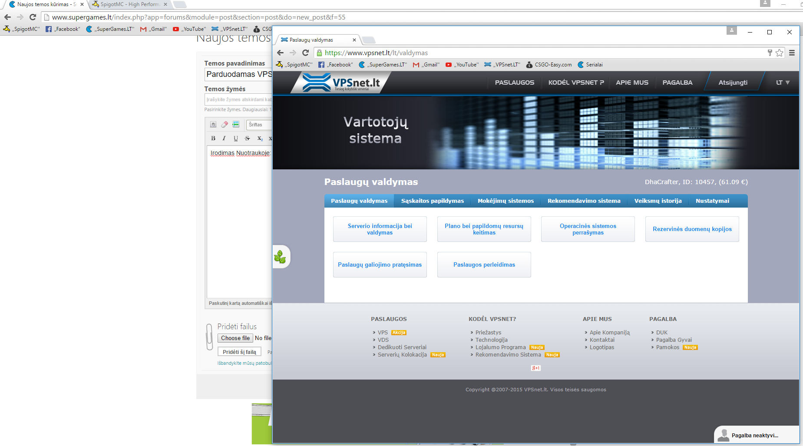Click the VPSnet.lt logo
The height and width of the screenshot is (446, 803).
coord(341,83)
